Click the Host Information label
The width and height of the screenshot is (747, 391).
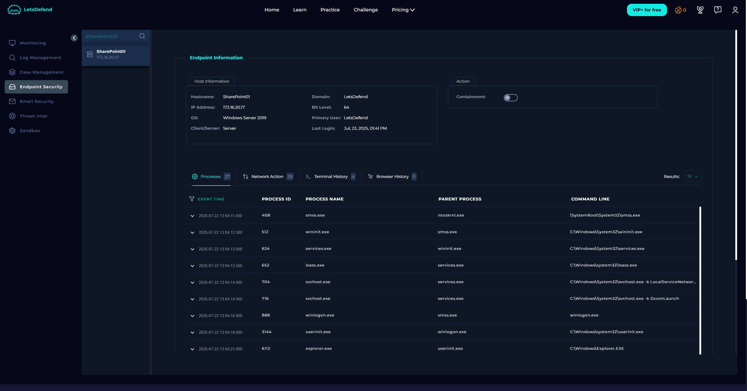212,81
